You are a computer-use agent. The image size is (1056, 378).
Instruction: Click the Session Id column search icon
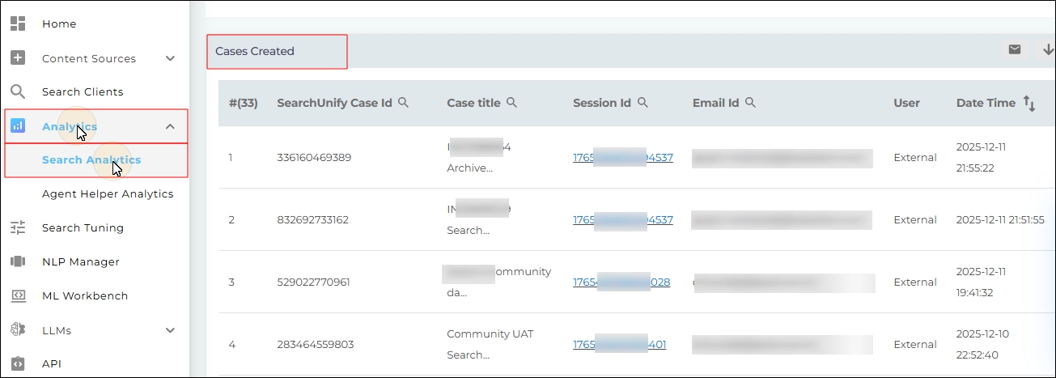643,103
